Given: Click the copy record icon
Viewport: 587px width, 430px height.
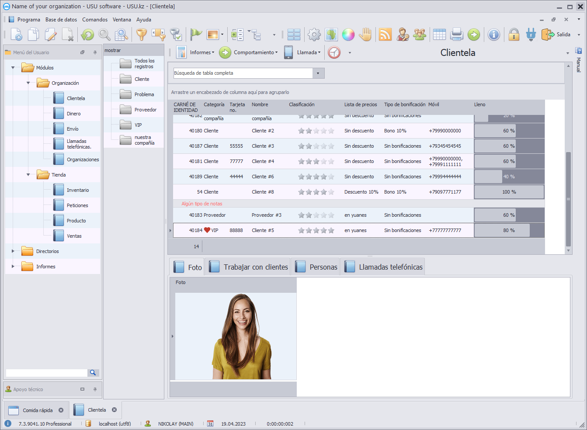Looking at the screenshot, I should point(34,35).
